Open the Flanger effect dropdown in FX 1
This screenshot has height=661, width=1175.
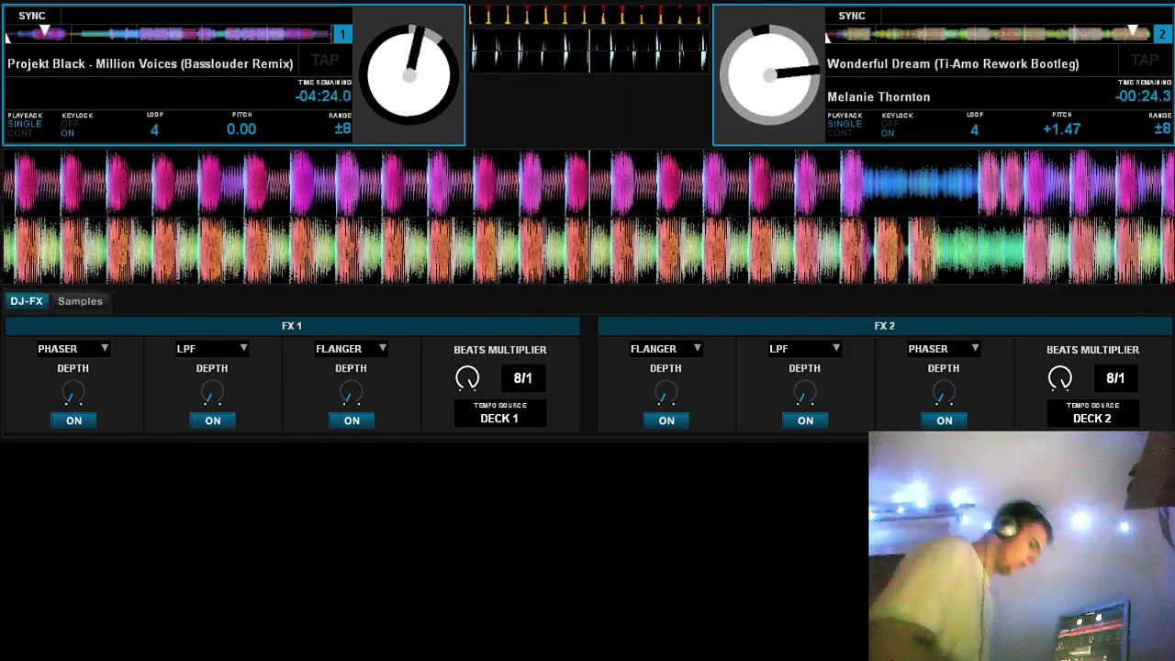[351, 349]
